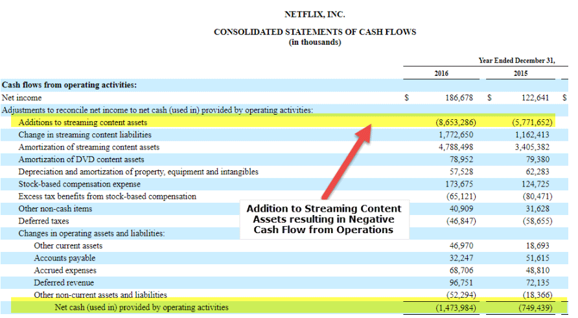The image size is (578, 318).
Task: Select the 1,772,650 value
Action: [x=456, y=135]
